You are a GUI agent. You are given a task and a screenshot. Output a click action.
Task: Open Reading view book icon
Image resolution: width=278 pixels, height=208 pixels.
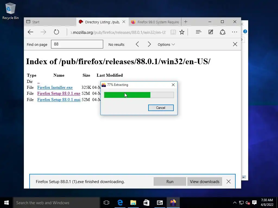pos(173,32)
